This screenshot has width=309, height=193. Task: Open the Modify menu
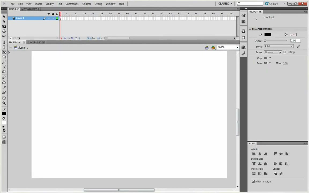tap(49, 4)
